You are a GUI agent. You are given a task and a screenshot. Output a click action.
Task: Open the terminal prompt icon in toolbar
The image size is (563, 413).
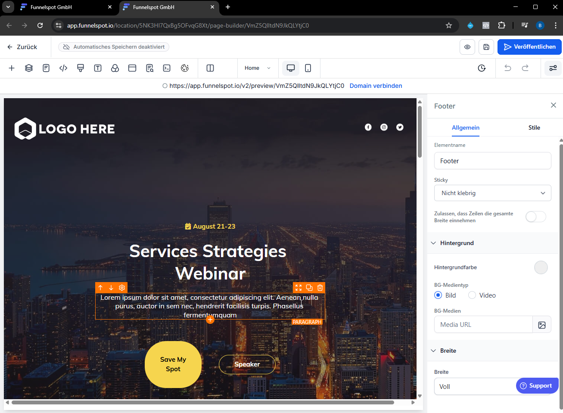tap(167, 68)
